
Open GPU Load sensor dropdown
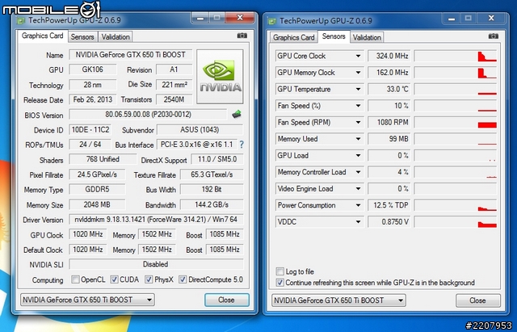point(358,156)
